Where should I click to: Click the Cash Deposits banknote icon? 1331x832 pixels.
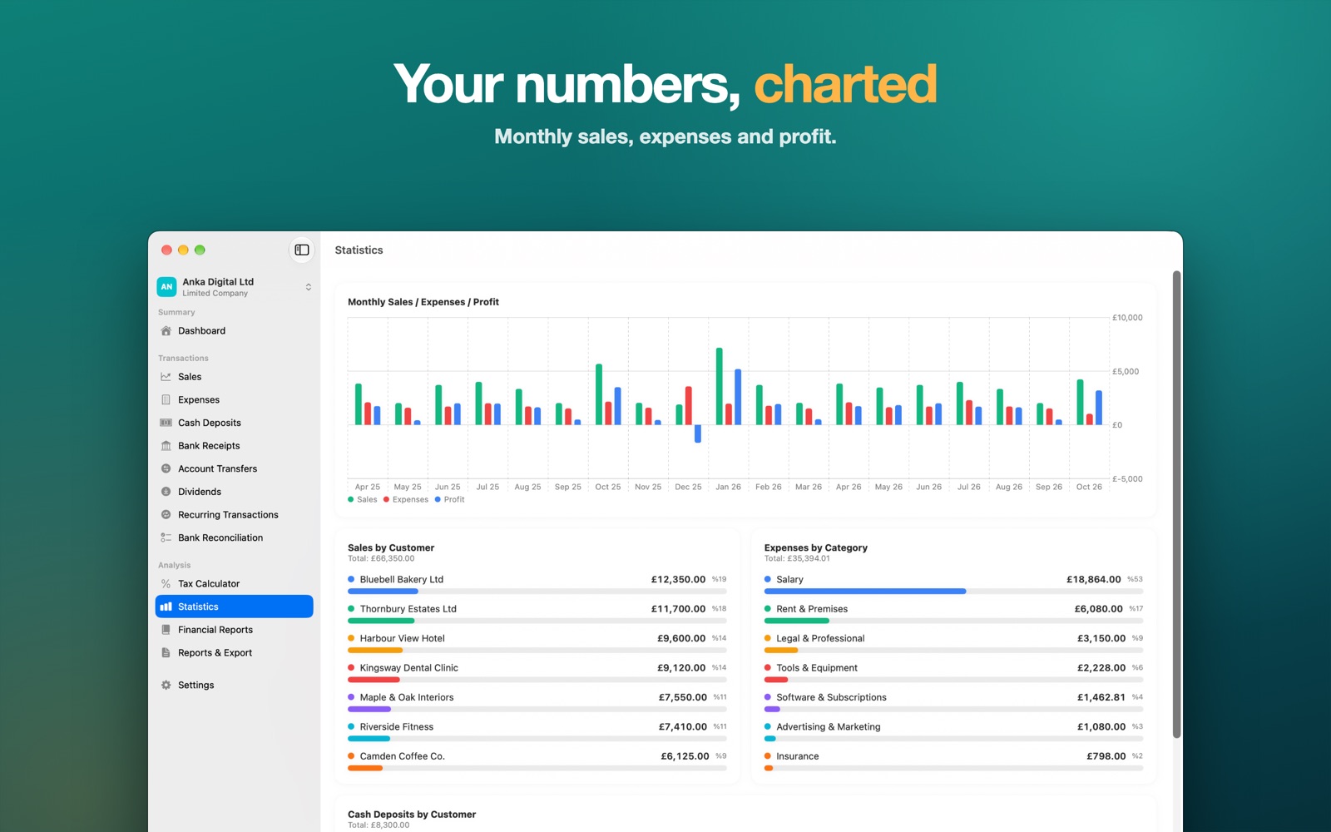(x=166, y=423)
